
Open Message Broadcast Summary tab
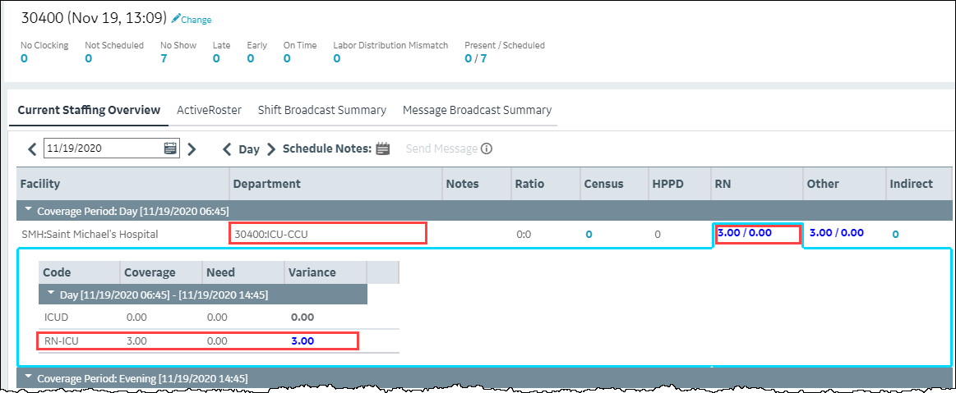click(477, 110)
